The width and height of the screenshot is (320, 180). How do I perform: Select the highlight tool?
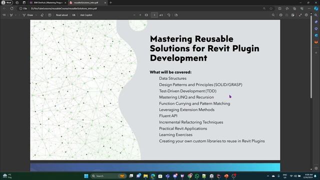click(x=11, y=15)
